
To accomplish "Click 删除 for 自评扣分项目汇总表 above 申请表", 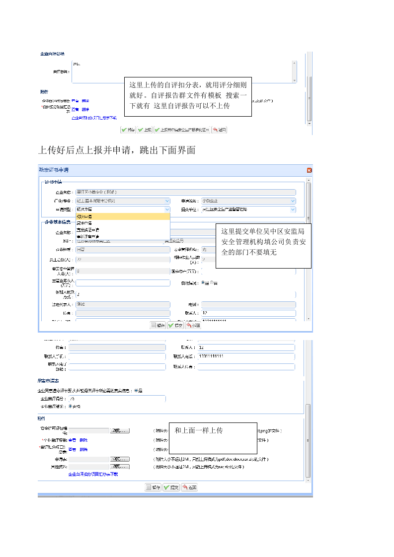I will (x=83, y=450).
